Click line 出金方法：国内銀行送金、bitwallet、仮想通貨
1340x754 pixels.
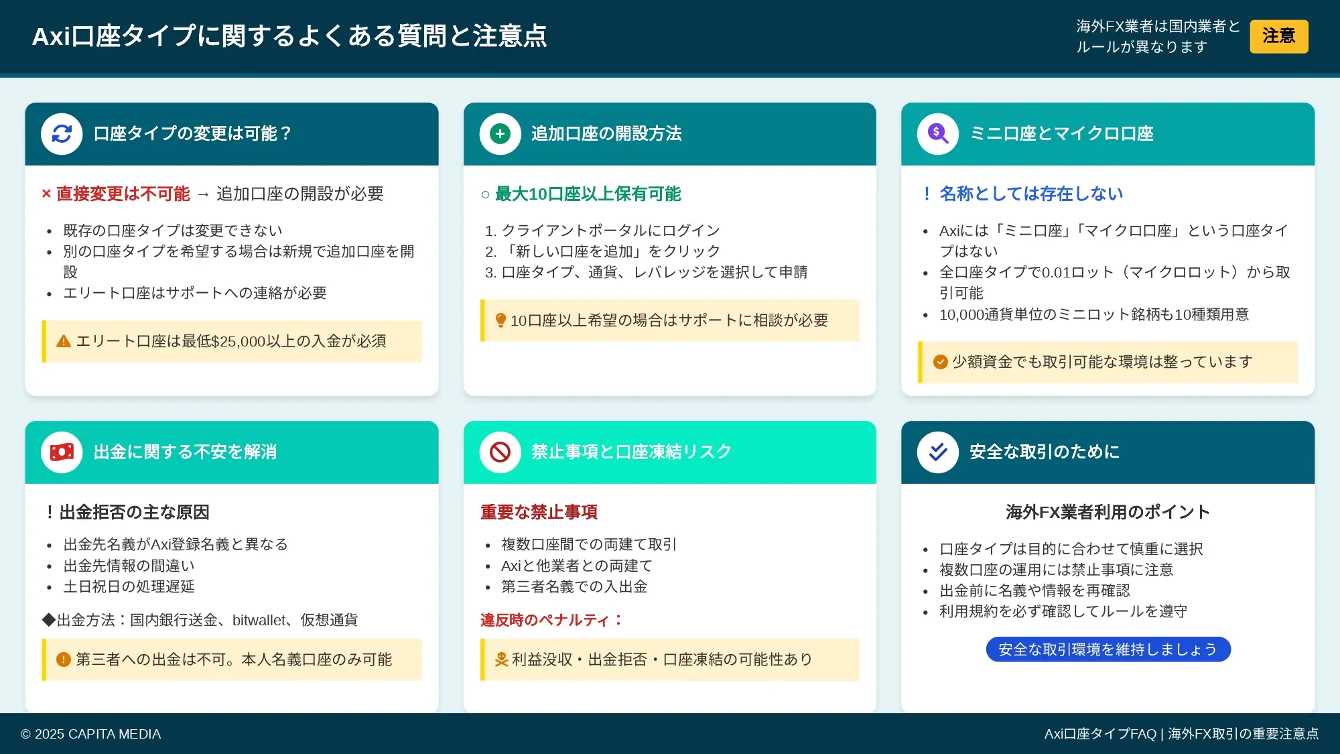(x=200, y=620)
